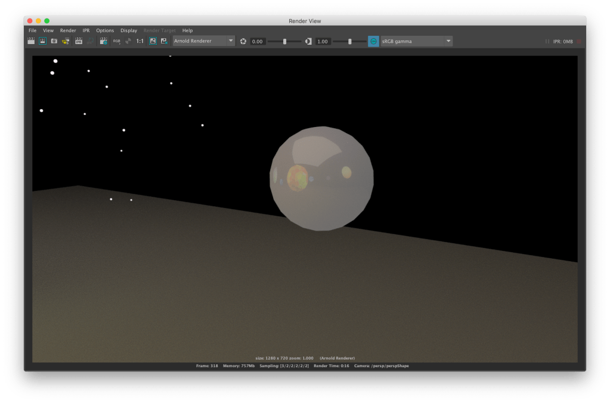Open the Display menu
The image size is (610, 403).
tap(128, 30)
